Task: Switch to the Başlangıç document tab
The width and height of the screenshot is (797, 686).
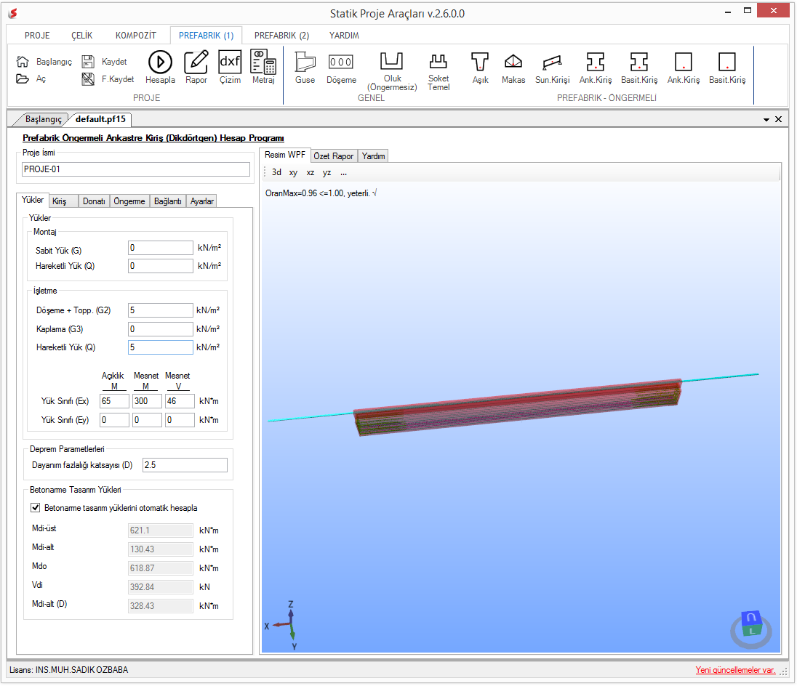Action: (43, 119)
